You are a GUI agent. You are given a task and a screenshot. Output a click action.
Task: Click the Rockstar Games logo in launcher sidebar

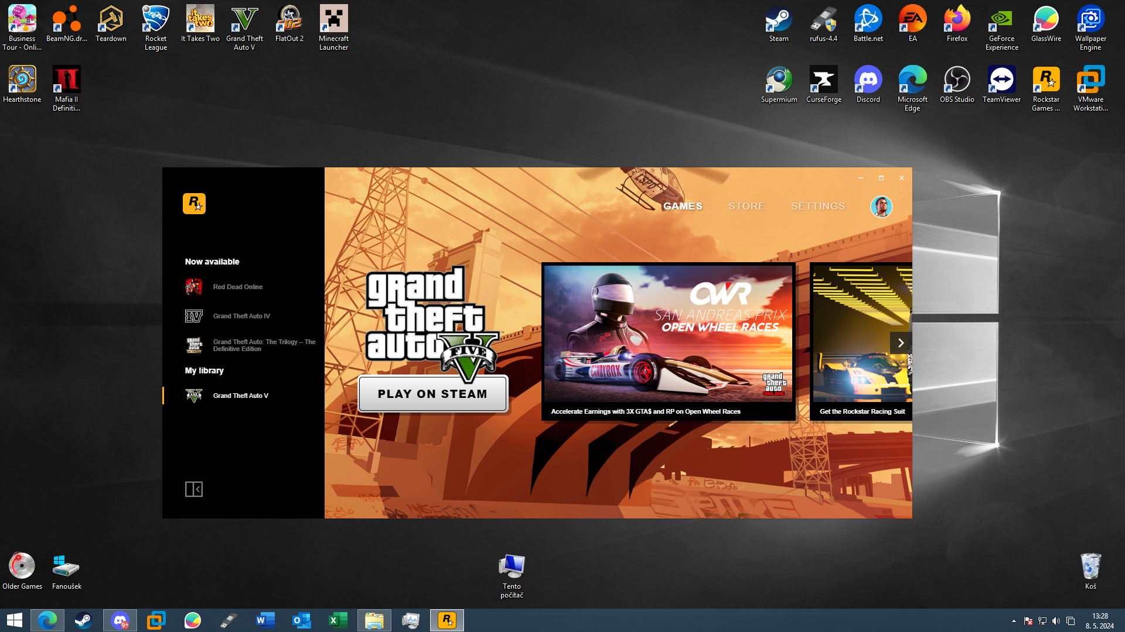pos(194,204)
